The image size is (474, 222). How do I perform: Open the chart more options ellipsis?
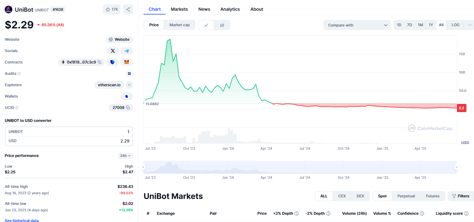pyautogui.click(x=470, y=25)
